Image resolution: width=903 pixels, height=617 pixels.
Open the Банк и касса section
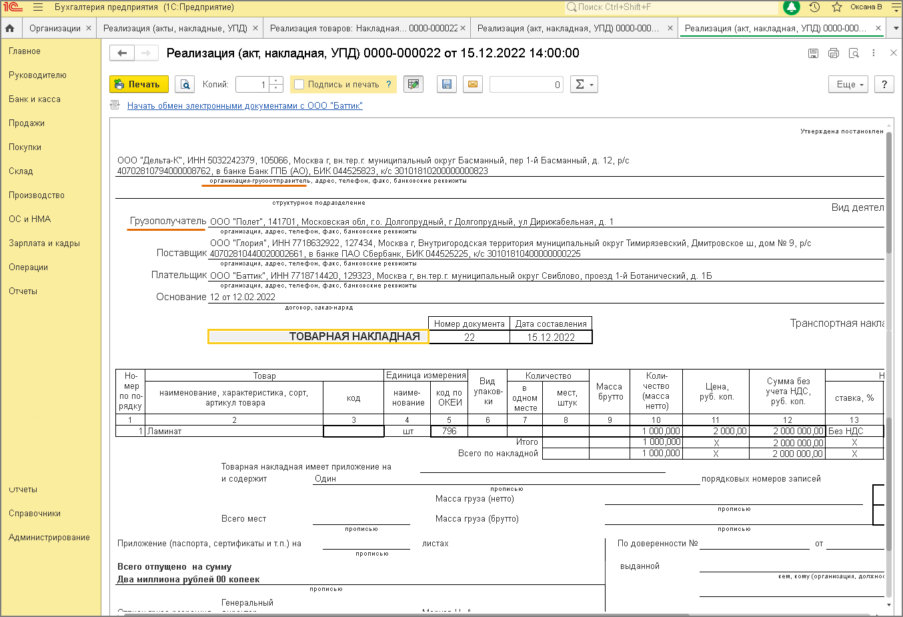[x=35, y=99]
